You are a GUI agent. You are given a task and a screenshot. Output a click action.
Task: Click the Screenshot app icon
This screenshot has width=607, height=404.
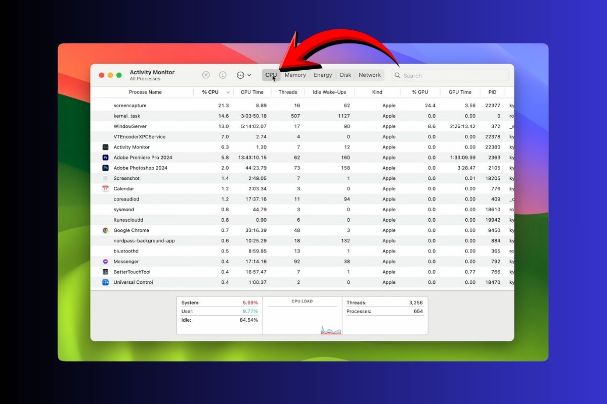pyautogui.click(x=105, y=178)
